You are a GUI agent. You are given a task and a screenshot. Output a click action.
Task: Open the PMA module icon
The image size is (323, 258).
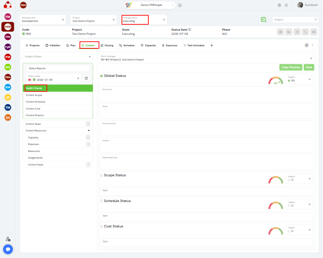8,77
